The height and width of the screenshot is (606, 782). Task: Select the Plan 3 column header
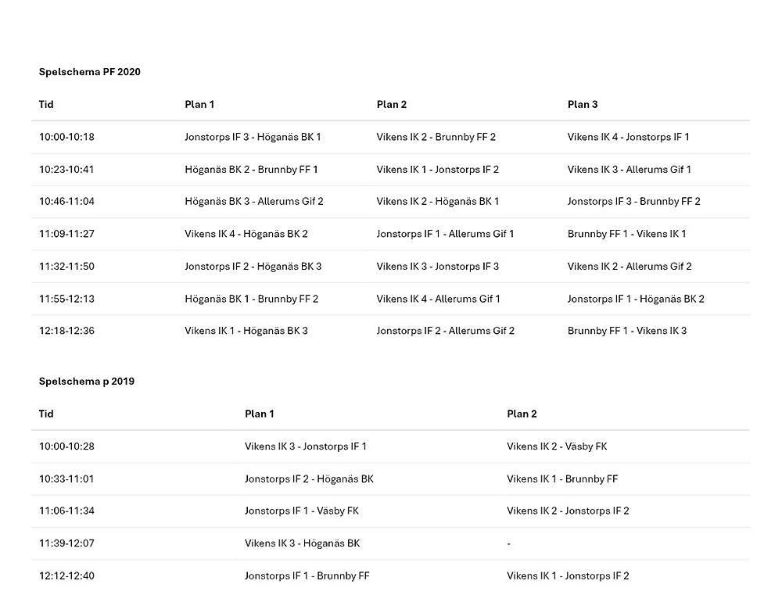[x=583, y=105]
